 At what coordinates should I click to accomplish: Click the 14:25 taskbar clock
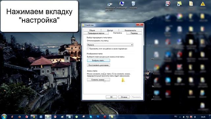[x=203, y=117]
